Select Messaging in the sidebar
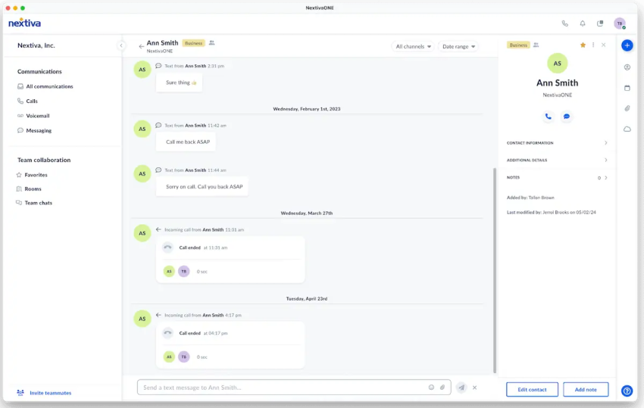 (35, 130)
